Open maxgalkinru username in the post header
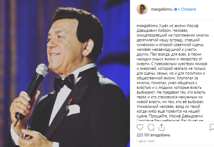The image size is (214, 147). [x=161, y=9]
